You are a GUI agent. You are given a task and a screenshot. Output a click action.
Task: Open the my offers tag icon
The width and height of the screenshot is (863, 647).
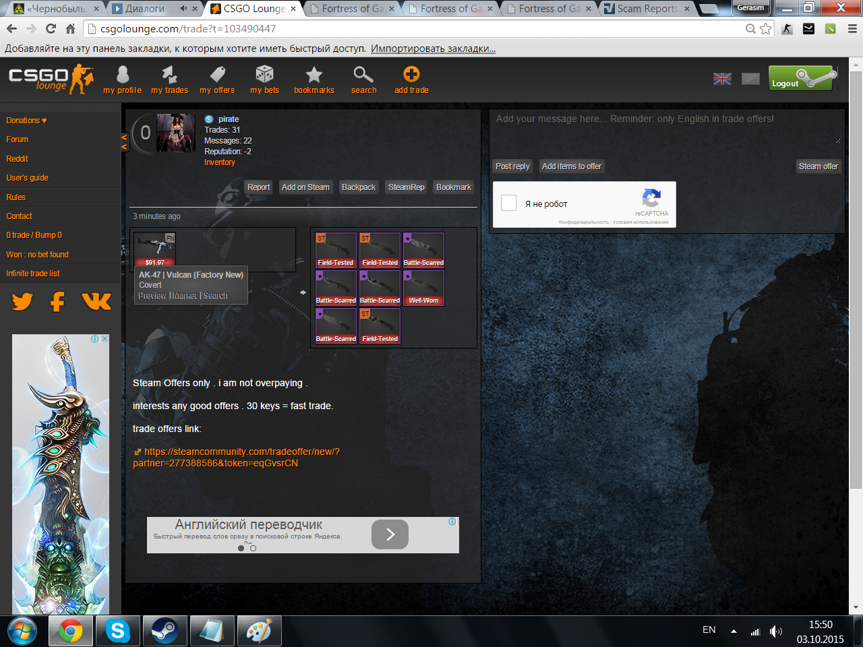click(217, 74)
